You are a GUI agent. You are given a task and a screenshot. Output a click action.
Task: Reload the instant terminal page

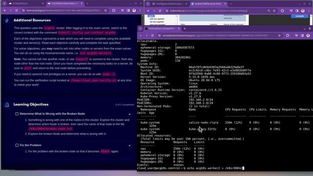click(x=152, y=36)
